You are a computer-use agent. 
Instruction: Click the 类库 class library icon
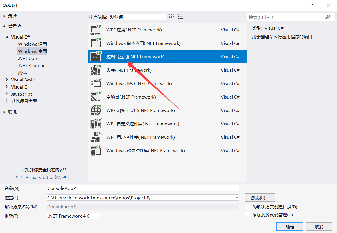(96, 70)
